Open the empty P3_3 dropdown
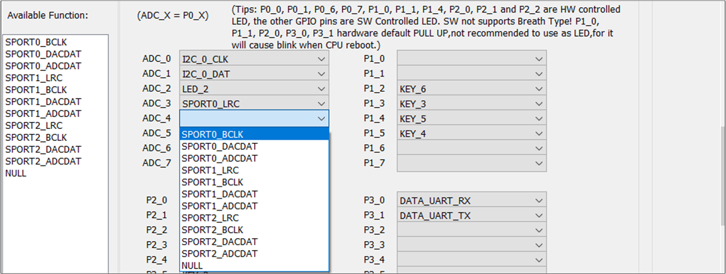The width and height of the screenshot is (726, 274). [471, 245]
